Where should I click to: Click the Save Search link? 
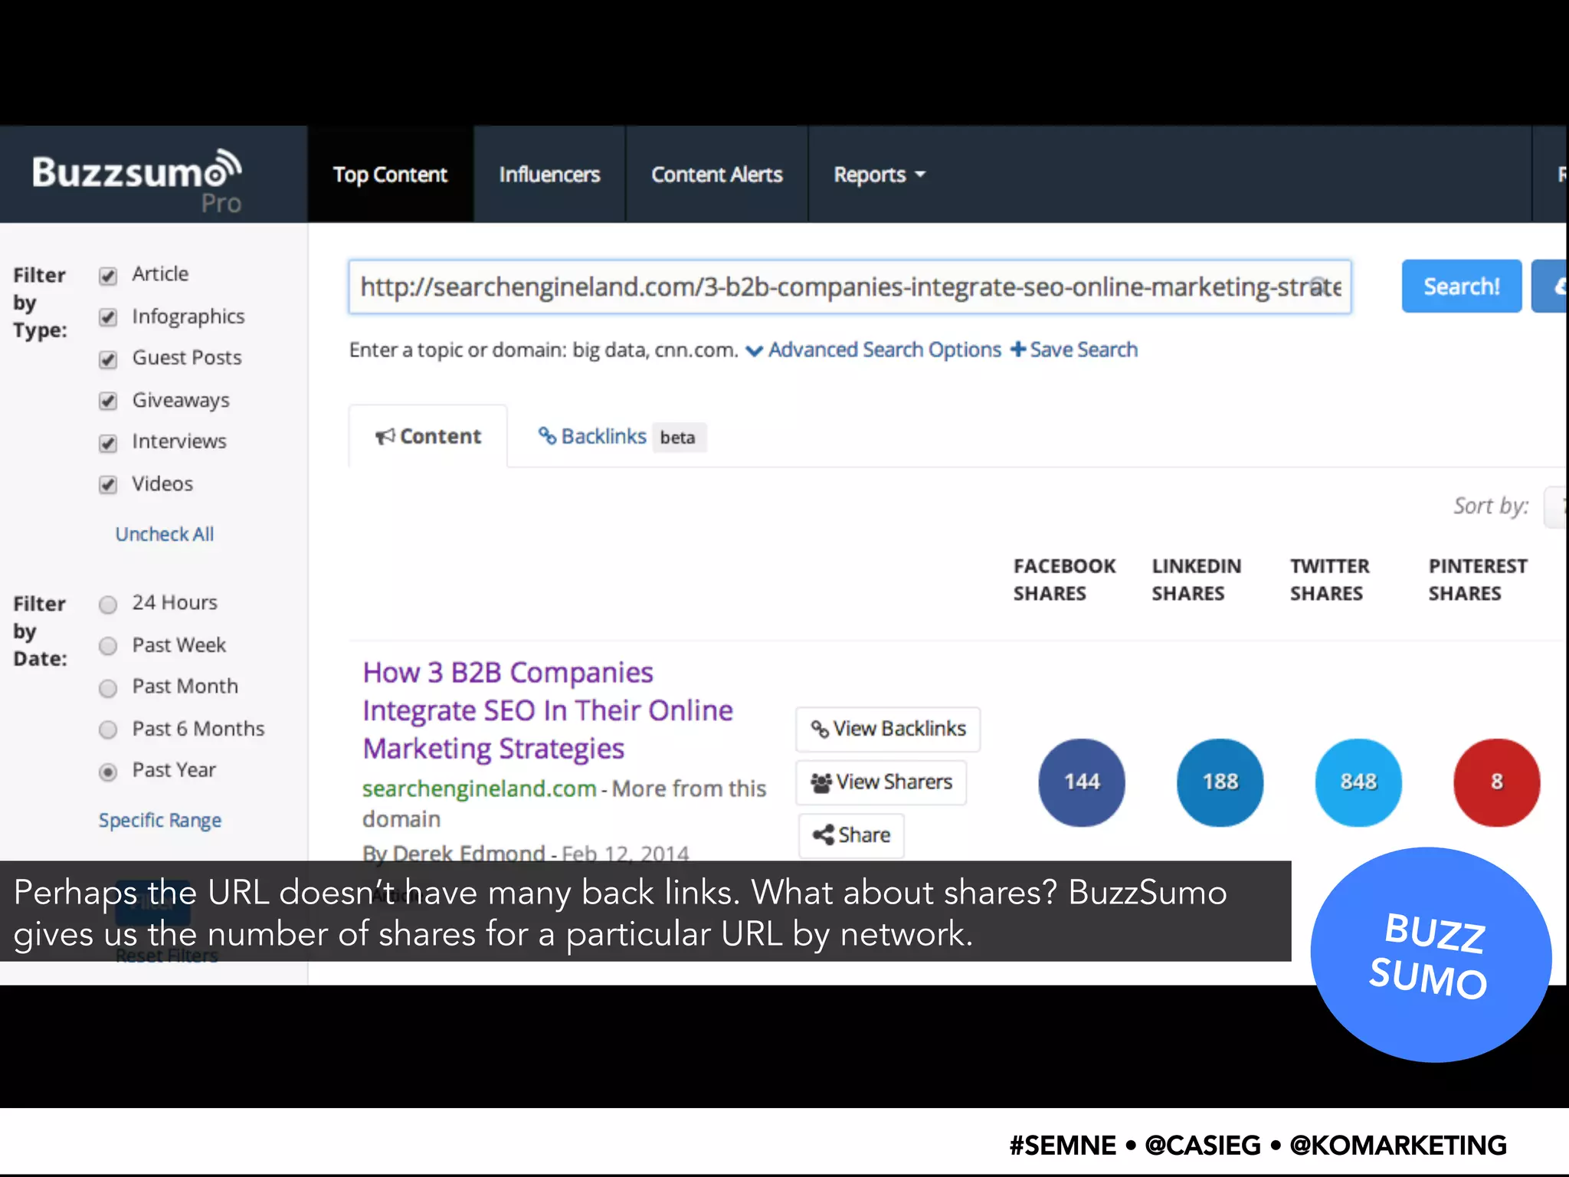coord(1083,349)
